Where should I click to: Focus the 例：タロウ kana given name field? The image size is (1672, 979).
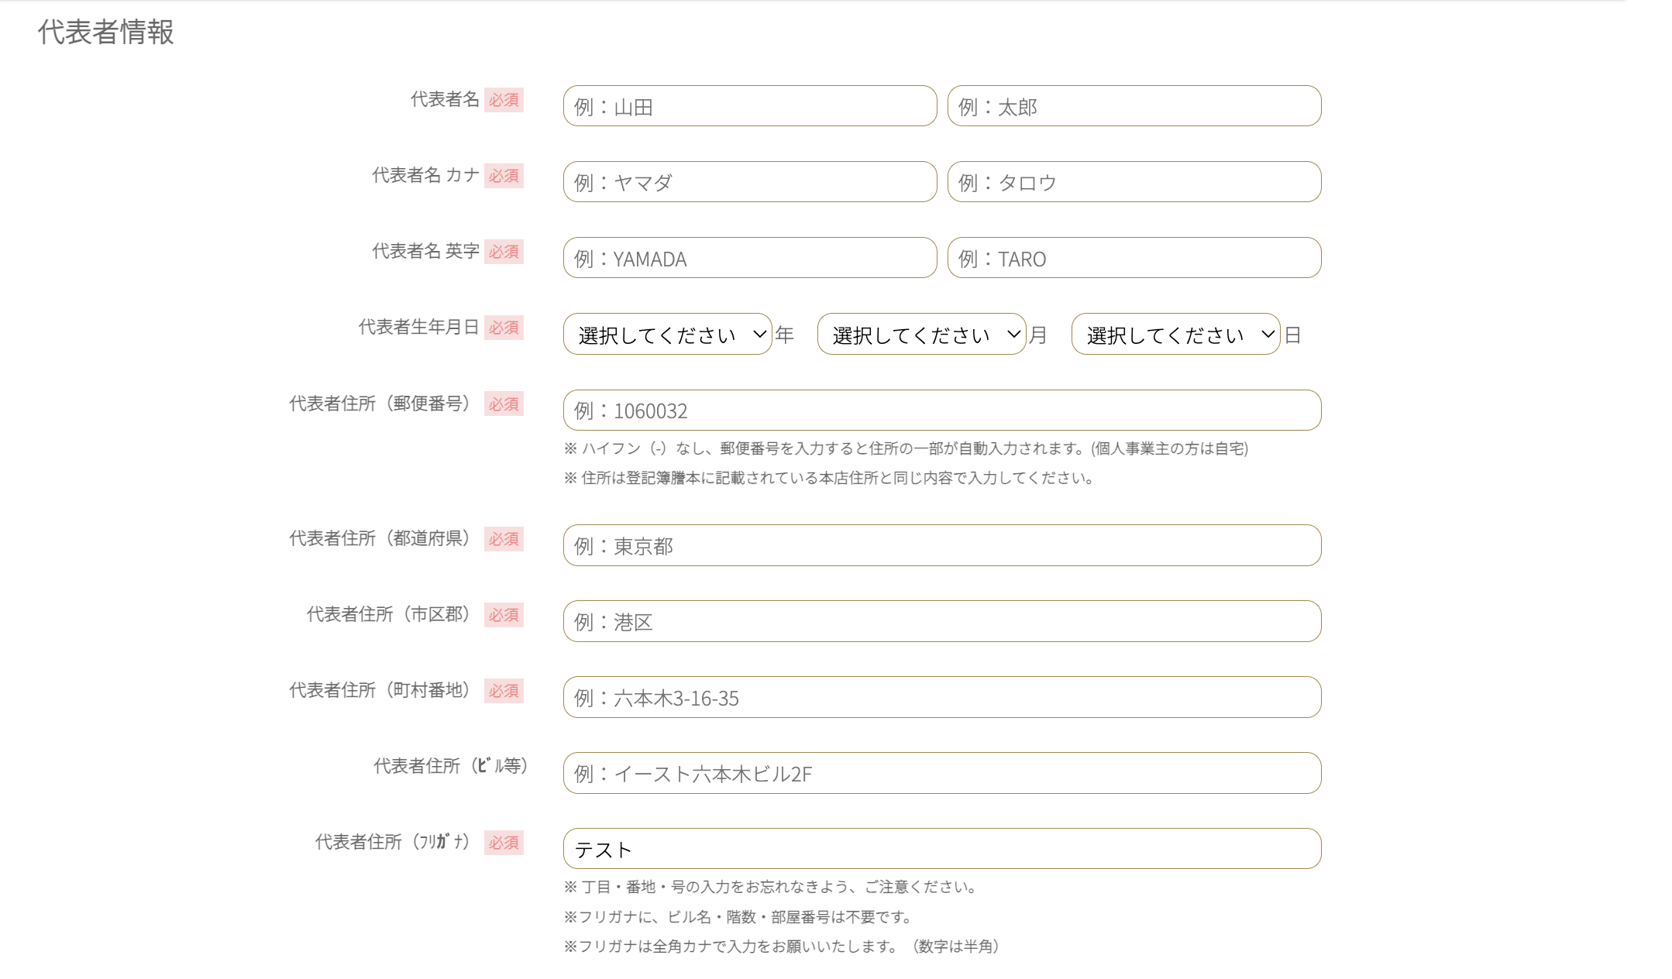pyautogui.click(x=1134, y=182)
